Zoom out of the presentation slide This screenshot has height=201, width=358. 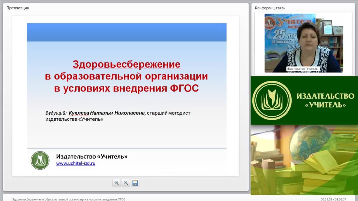126,183
